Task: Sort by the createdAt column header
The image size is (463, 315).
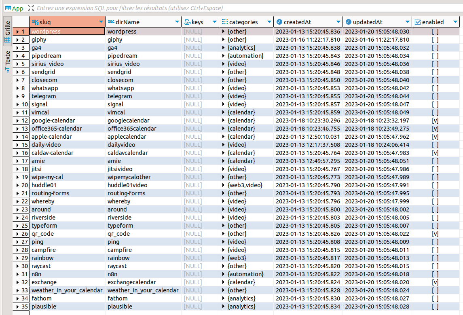Action: 308,22
